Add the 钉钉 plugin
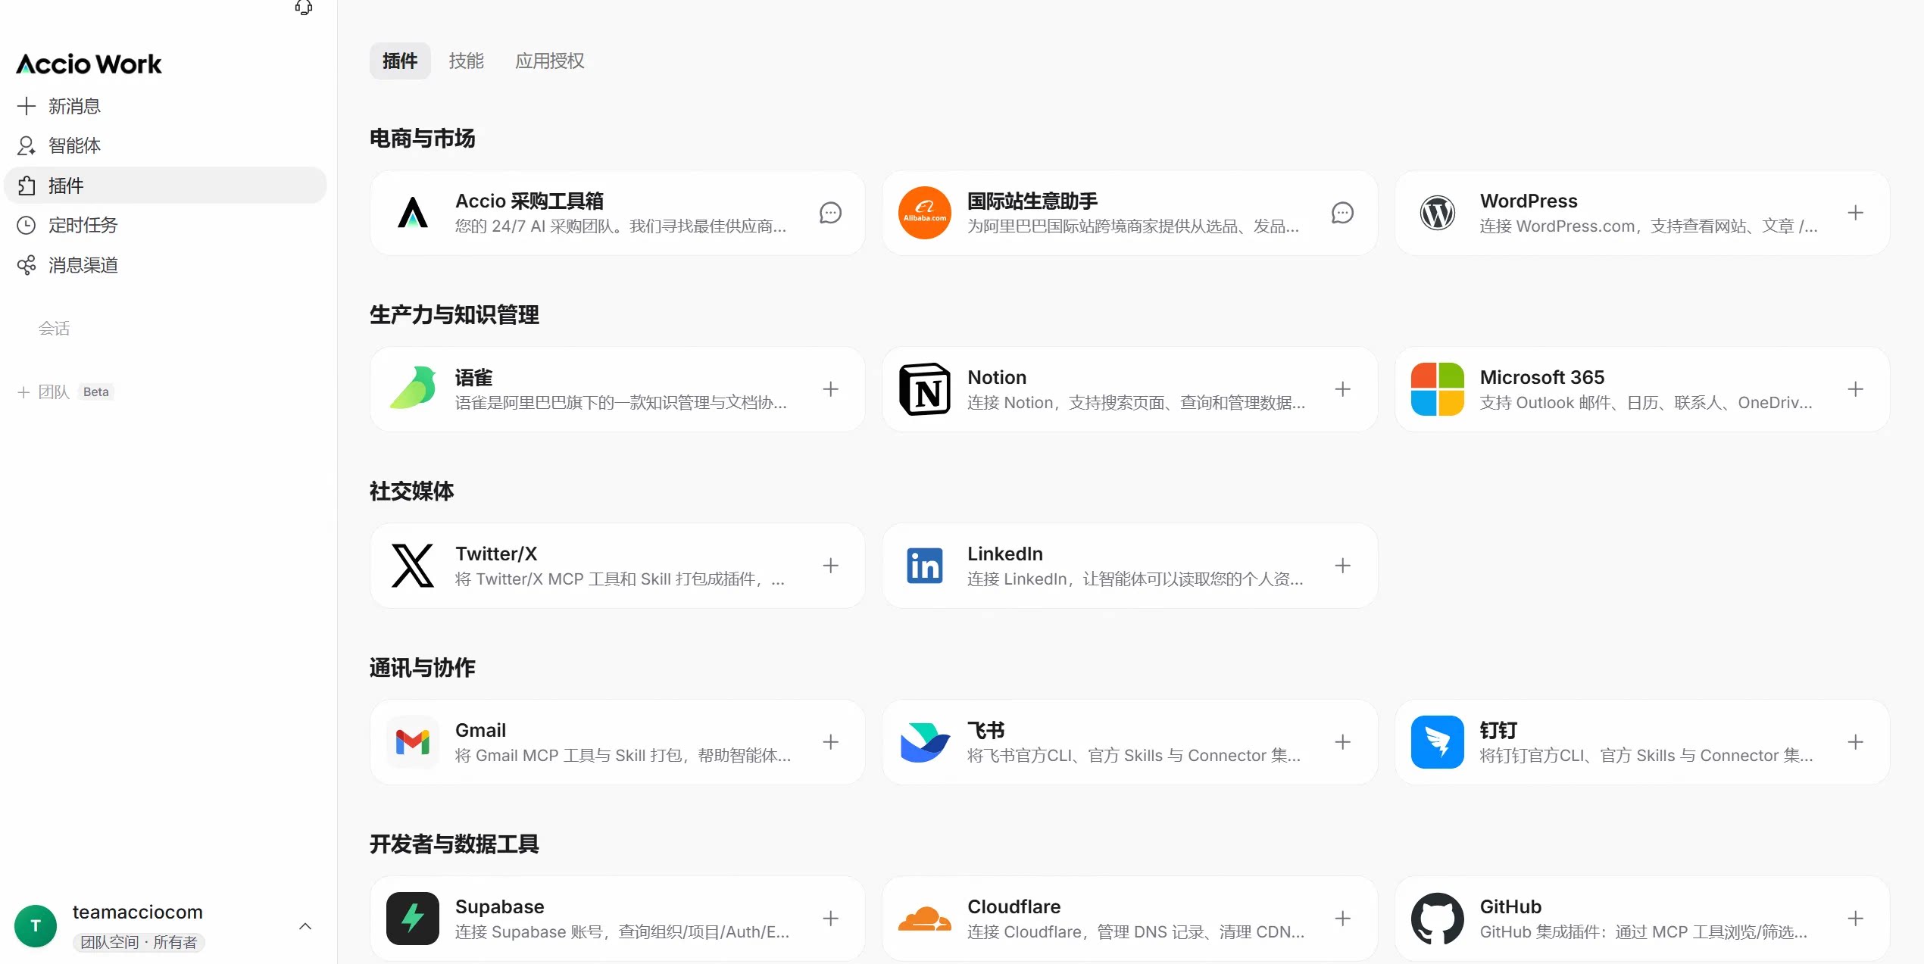Screen dimensions: 1924x964 coord(1856,742)
